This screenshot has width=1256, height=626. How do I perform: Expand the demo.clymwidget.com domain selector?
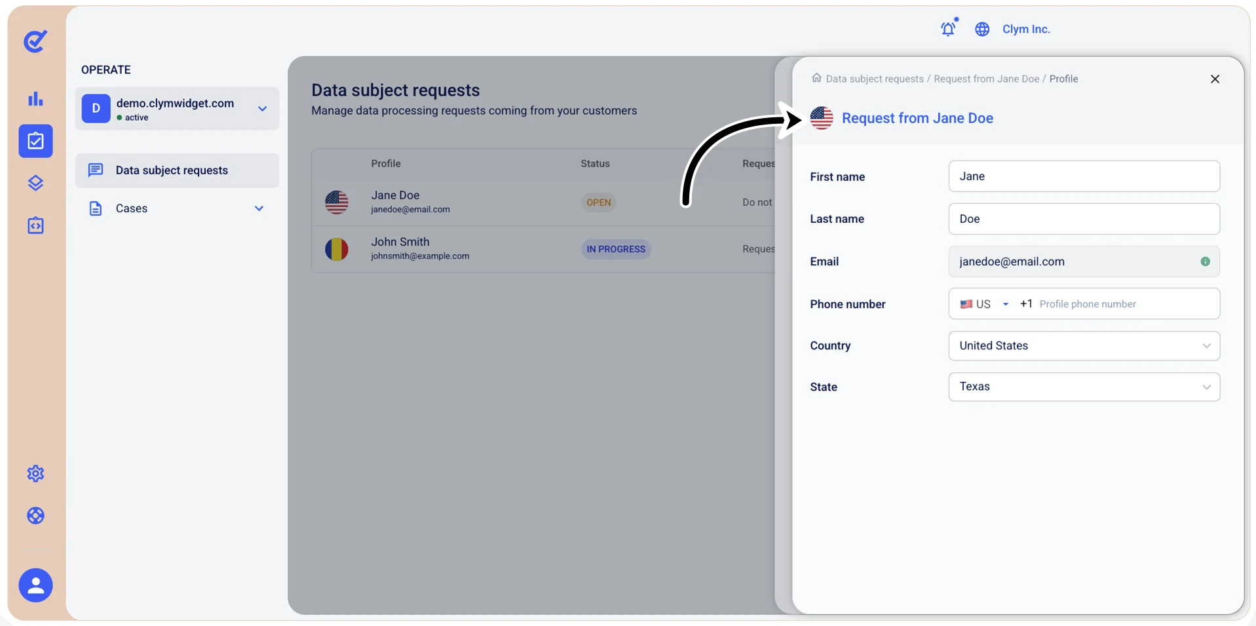(x=177, y=108)
